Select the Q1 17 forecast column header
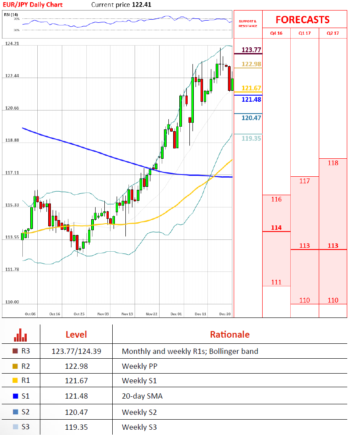 click(x=305, y=33)
